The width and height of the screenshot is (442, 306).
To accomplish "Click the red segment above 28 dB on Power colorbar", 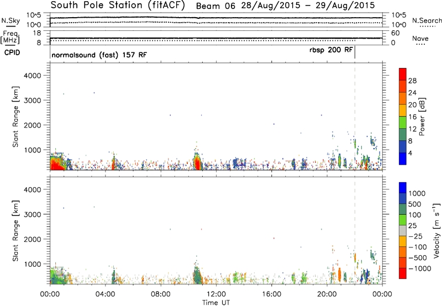I will 403,74.
